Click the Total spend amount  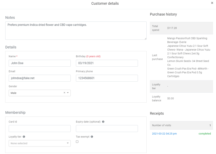172,28
